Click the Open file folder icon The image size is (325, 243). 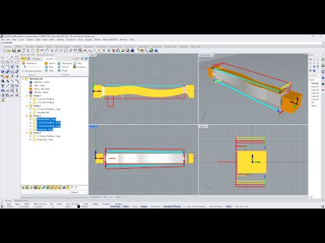point(9,51)
